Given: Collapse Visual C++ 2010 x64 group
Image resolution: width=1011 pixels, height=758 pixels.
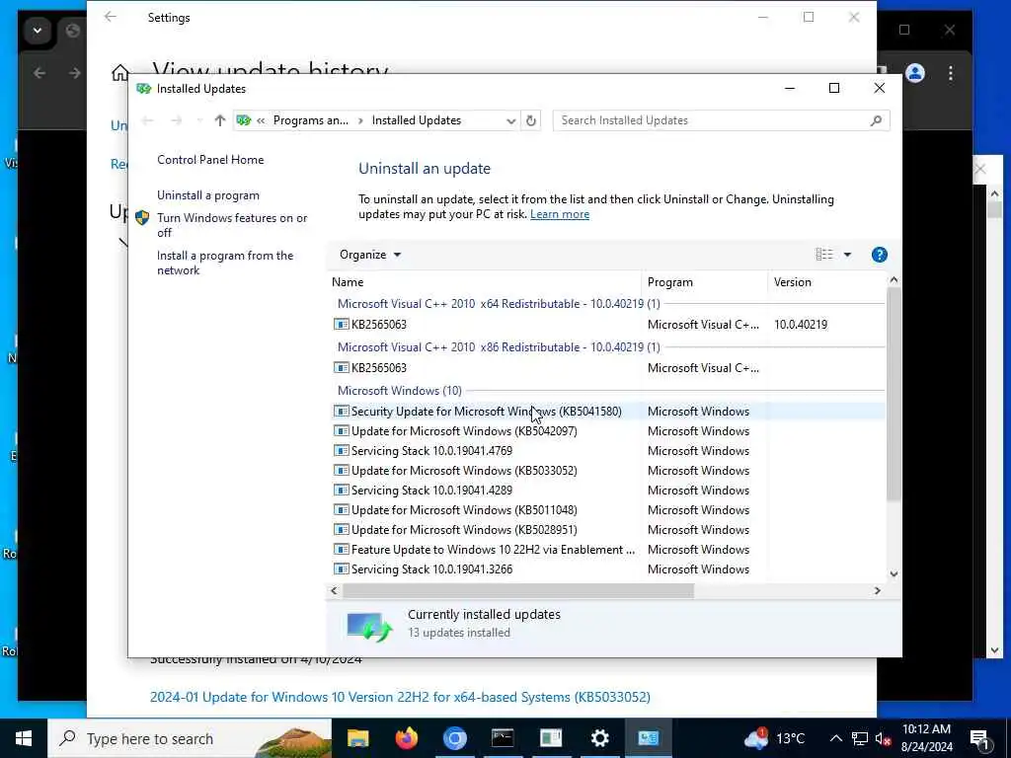Looking at the screenshot, I should [499, 304].
